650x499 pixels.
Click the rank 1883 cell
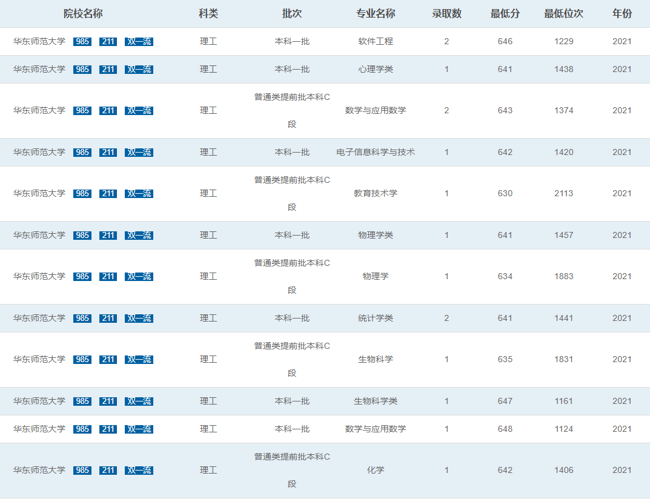(x=564, y=276)
